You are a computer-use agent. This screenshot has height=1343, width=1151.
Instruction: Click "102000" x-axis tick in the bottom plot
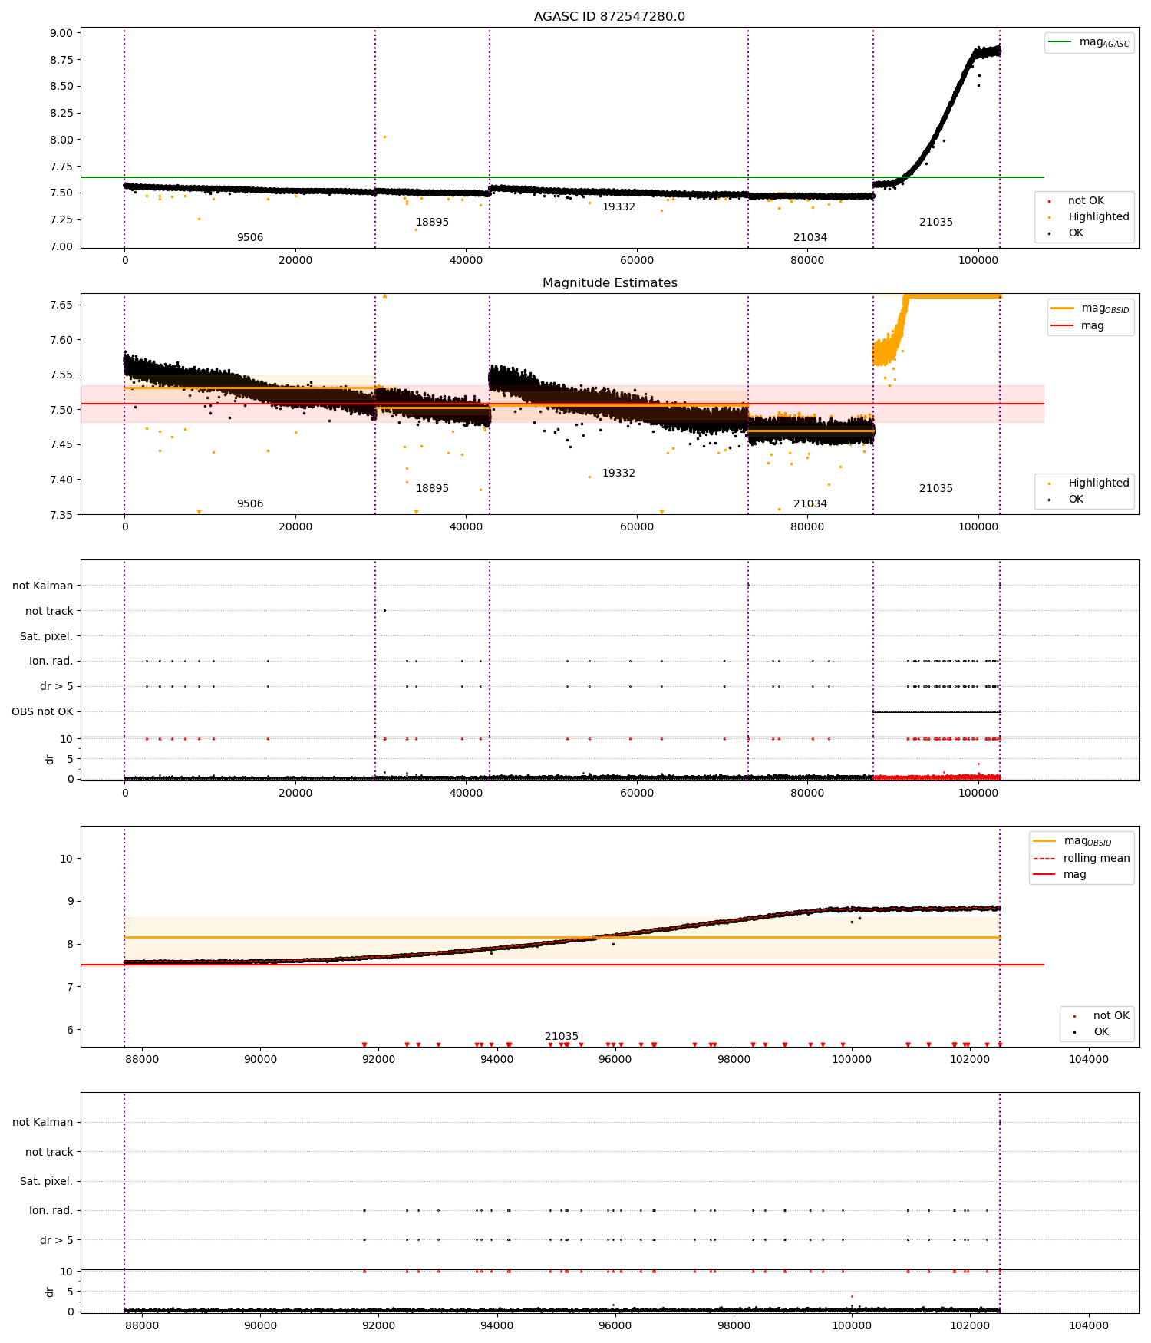click(970, 1326)
